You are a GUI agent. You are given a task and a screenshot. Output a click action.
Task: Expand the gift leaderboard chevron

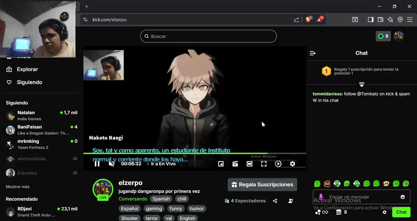(x=362, y=84)
